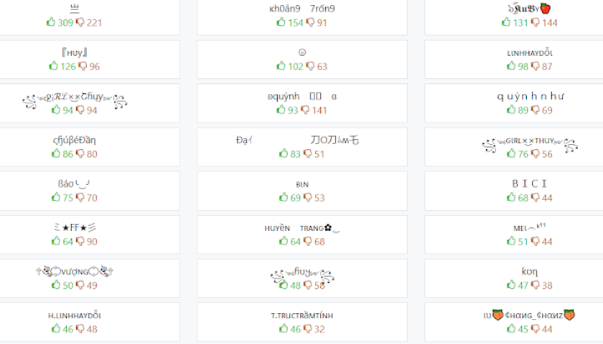
Task: Click the B I C I name text
Action: click(530, 183)
